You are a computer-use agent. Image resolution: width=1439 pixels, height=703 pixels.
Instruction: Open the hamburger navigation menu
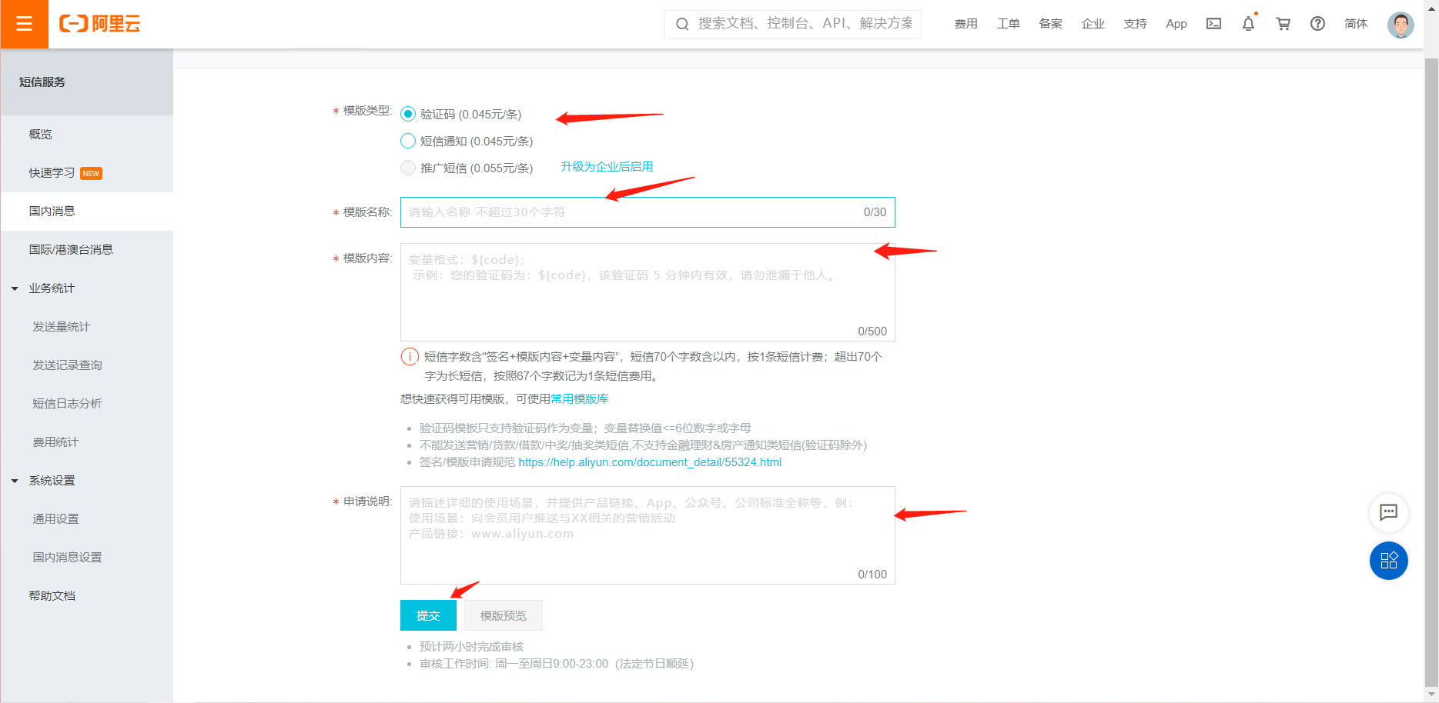coord(24,24)
